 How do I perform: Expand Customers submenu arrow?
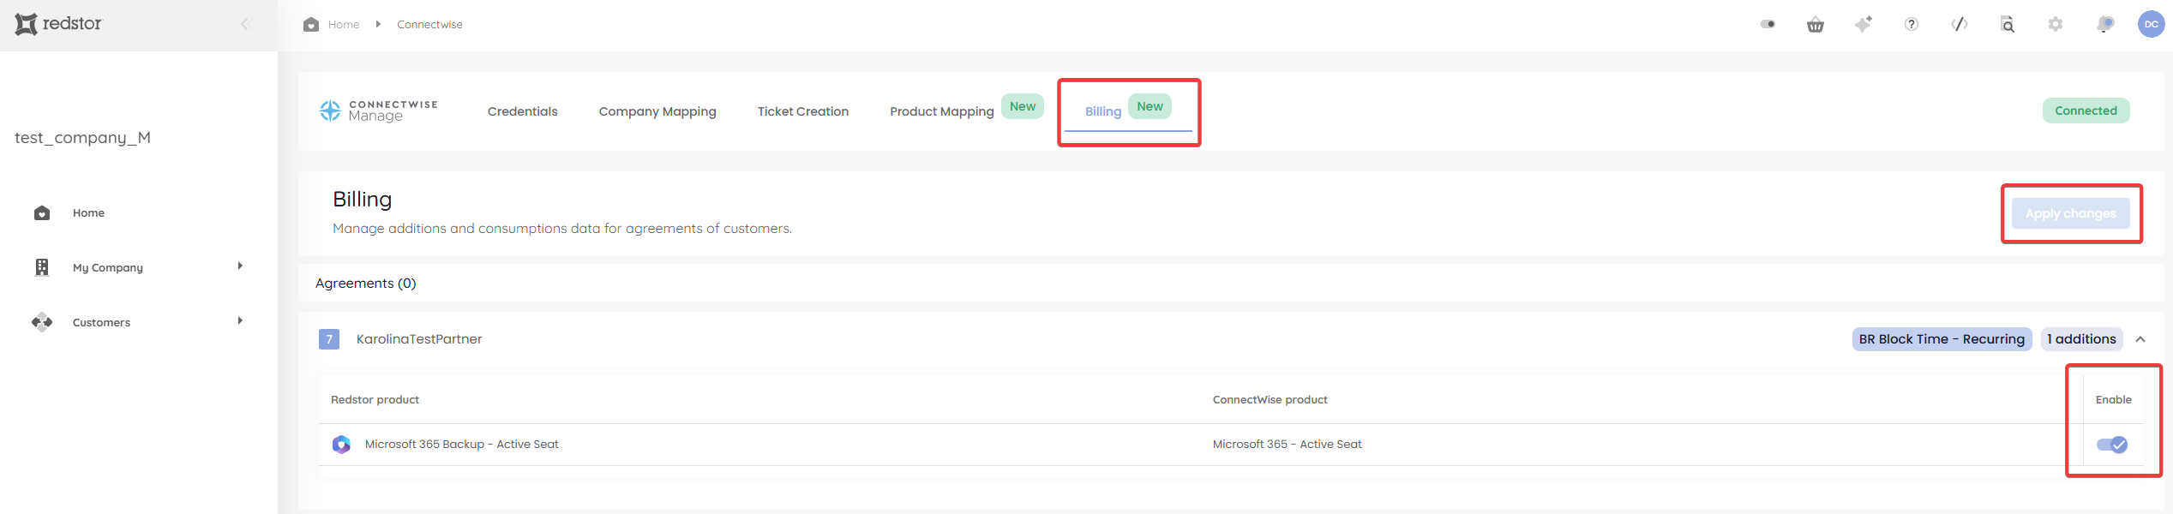240,320
